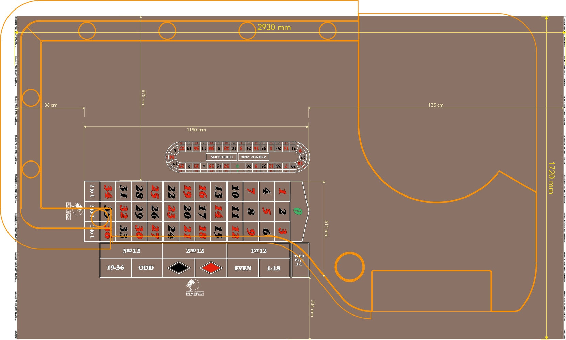The width and height of the screenshot is (566, 340).
Task: Select the 1190 mm dimension label
Action: pos(196,130)
